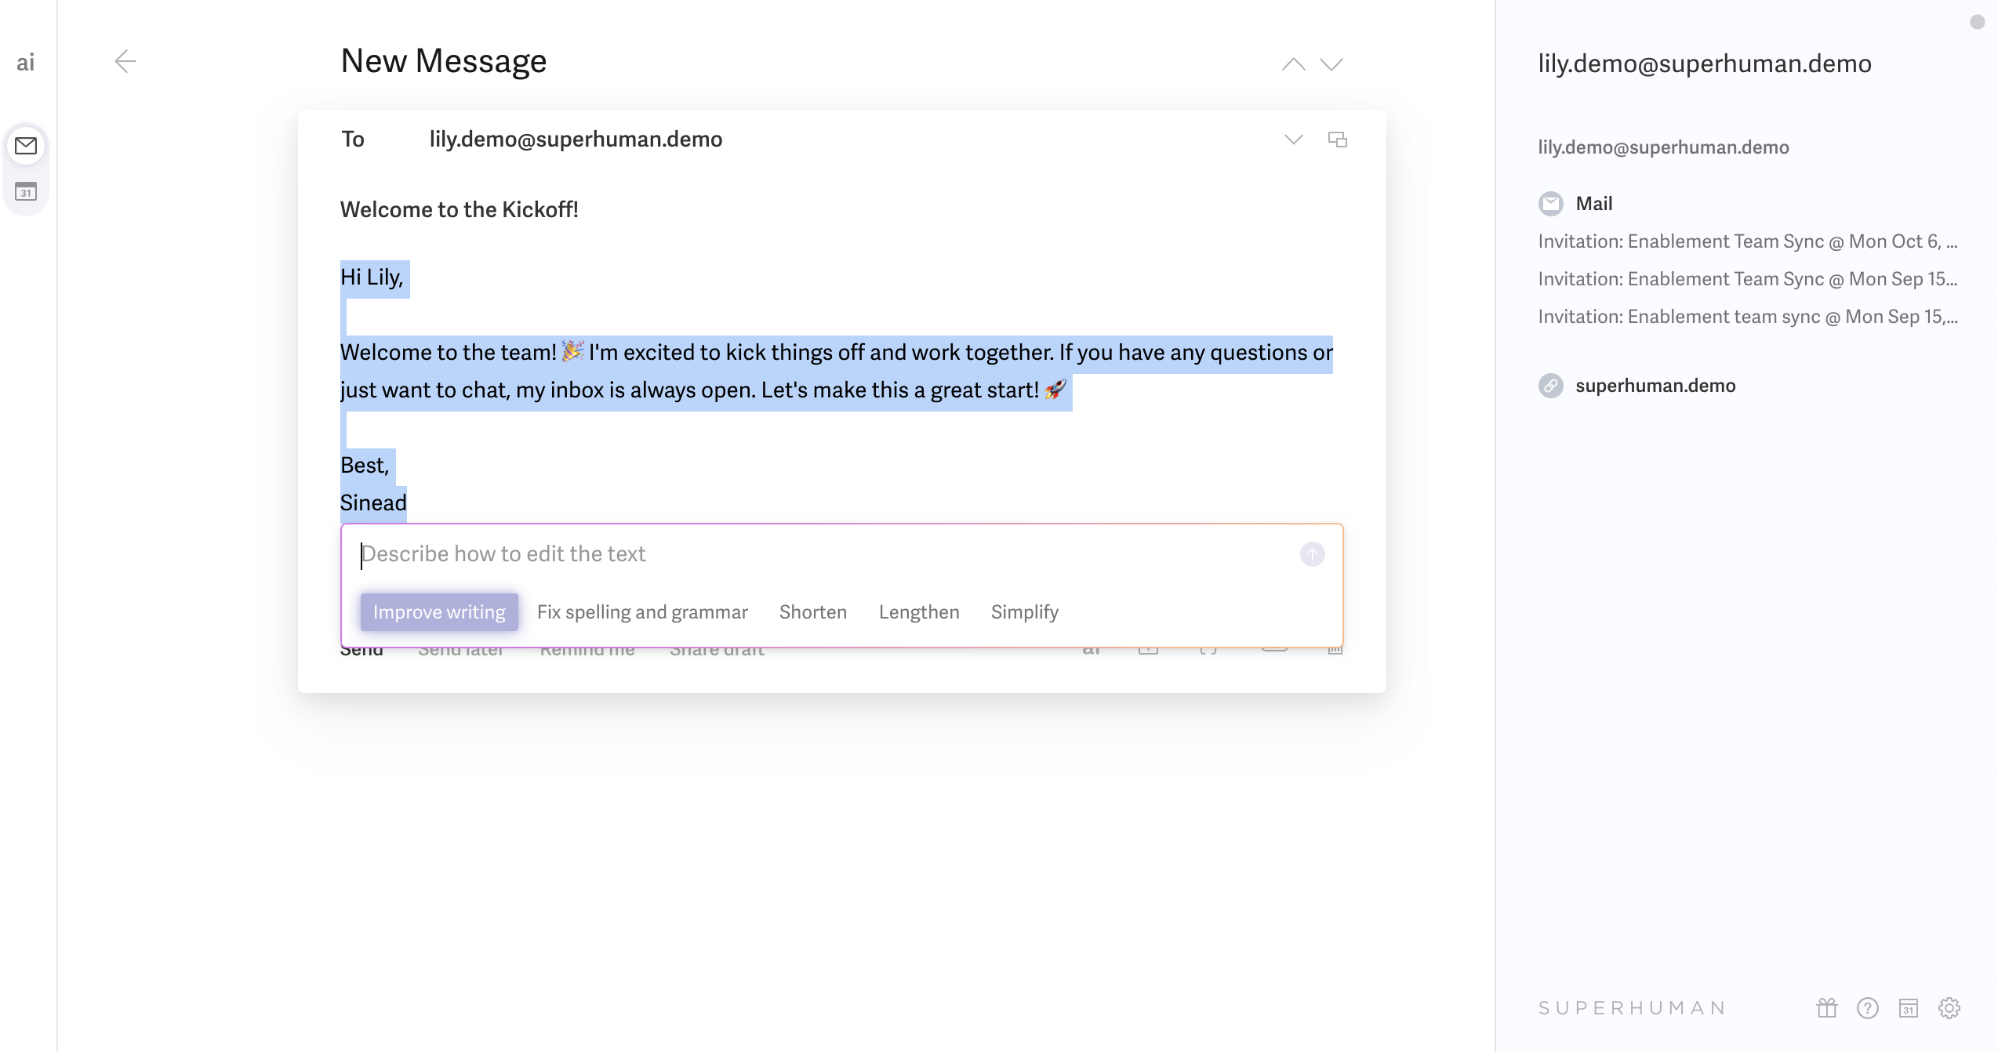Open the Calendar sidebar icon
Image resolution: width=1998 pixels, height=1052 pixels.
point(26,191)
